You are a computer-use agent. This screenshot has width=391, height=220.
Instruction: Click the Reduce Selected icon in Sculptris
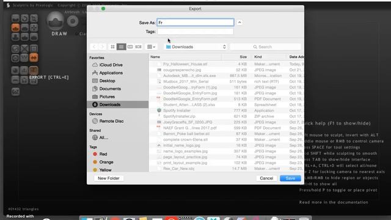pyautogui.click(x=24, y=49)
